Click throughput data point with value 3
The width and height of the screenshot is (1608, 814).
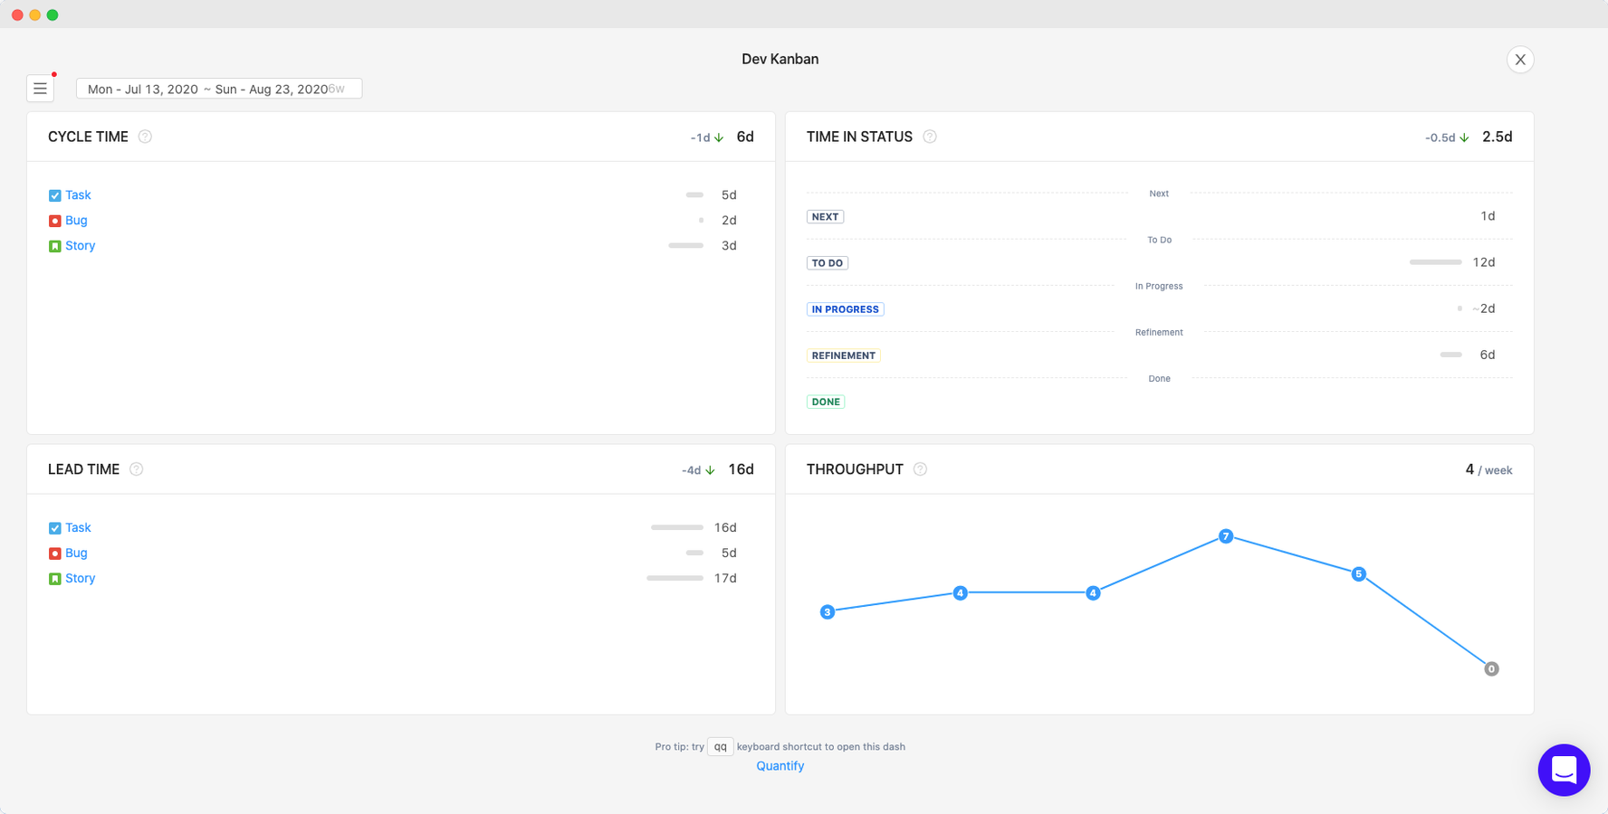tap(827, 612)
